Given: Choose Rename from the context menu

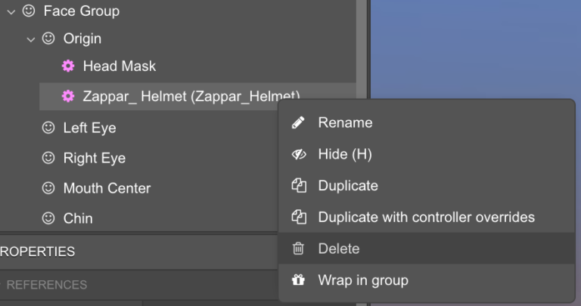Looking at the screenshot, I should (x=345, y=122).
